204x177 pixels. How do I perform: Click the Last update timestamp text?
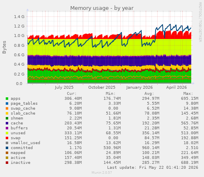153,168
